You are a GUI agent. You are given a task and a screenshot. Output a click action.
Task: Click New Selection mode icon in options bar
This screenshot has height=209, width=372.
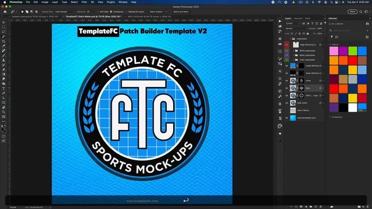point(22,12)
